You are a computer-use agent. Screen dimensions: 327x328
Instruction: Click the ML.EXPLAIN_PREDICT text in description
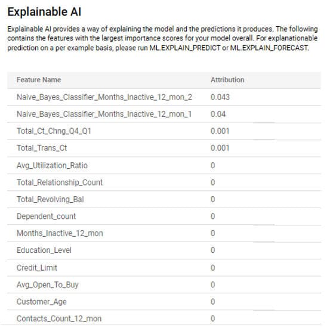coord(184,48)
